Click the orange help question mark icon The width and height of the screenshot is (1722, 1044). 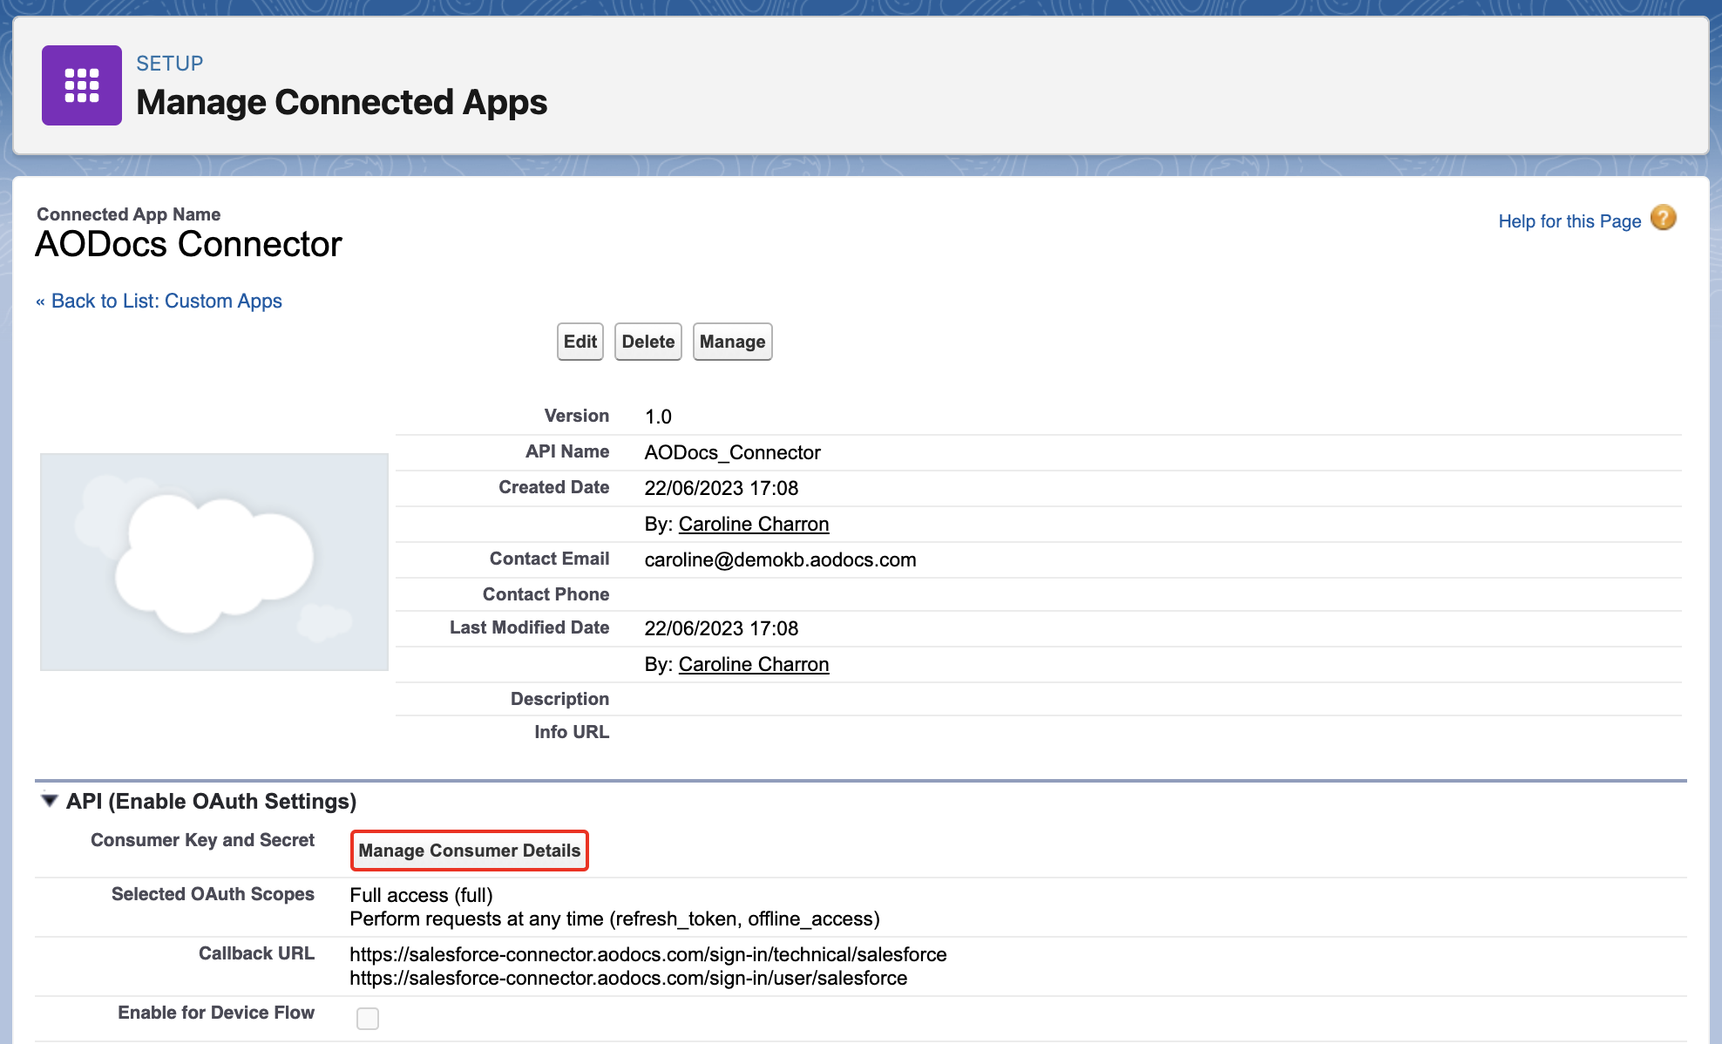[x=1663, y=218]
